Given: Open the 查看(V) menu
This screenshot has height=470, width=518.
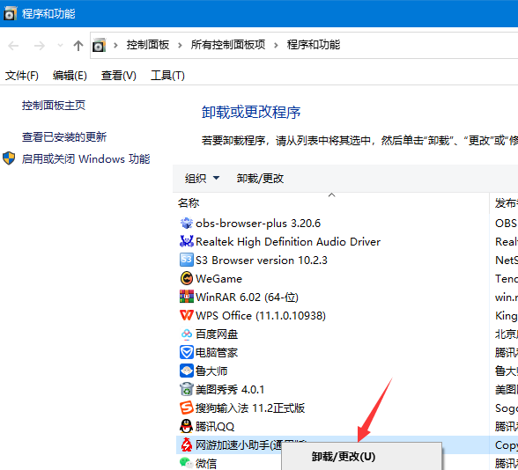Looking at the screenshot, I should [119, 76].
